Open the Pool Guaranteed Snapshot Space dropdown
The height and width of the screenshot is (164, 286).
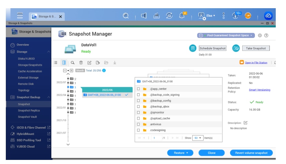226,35
